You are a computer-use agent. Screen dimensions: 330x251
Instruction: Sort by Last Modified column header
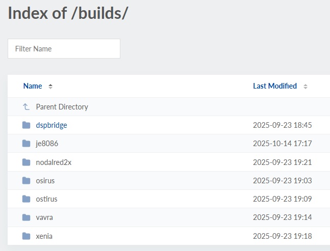coord(274,86)
